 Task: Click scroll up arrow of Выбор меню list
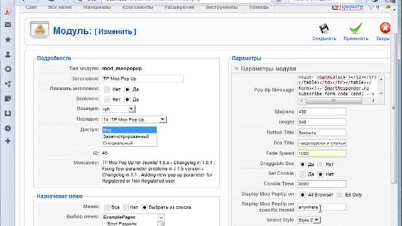pos(161,218)
